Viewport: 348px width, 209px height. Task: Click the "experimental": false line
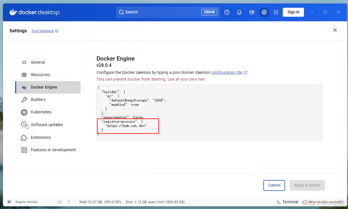pos(123,117)
